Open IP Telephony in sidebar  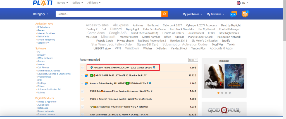(x=44, y=27)
